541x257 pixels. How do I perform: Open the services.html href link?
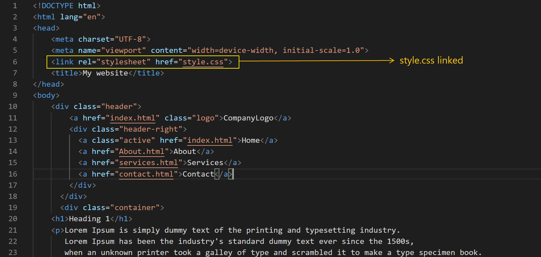coord(149,162)
